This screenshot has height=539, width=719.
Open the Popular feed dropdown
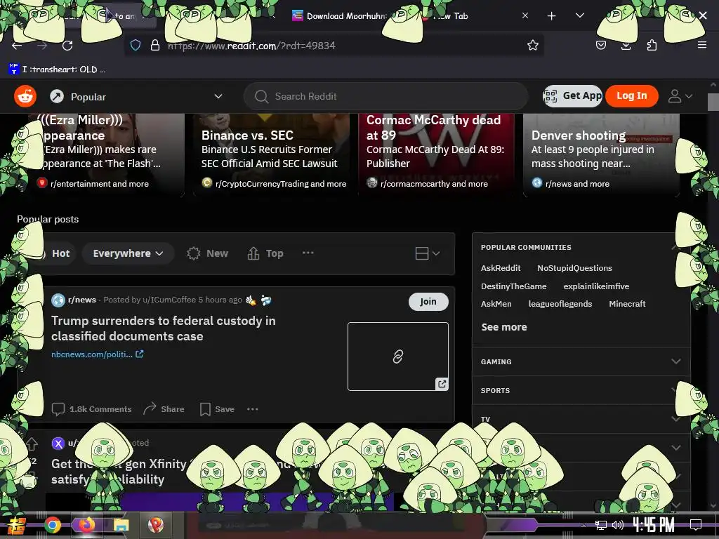tap(136, 97)
